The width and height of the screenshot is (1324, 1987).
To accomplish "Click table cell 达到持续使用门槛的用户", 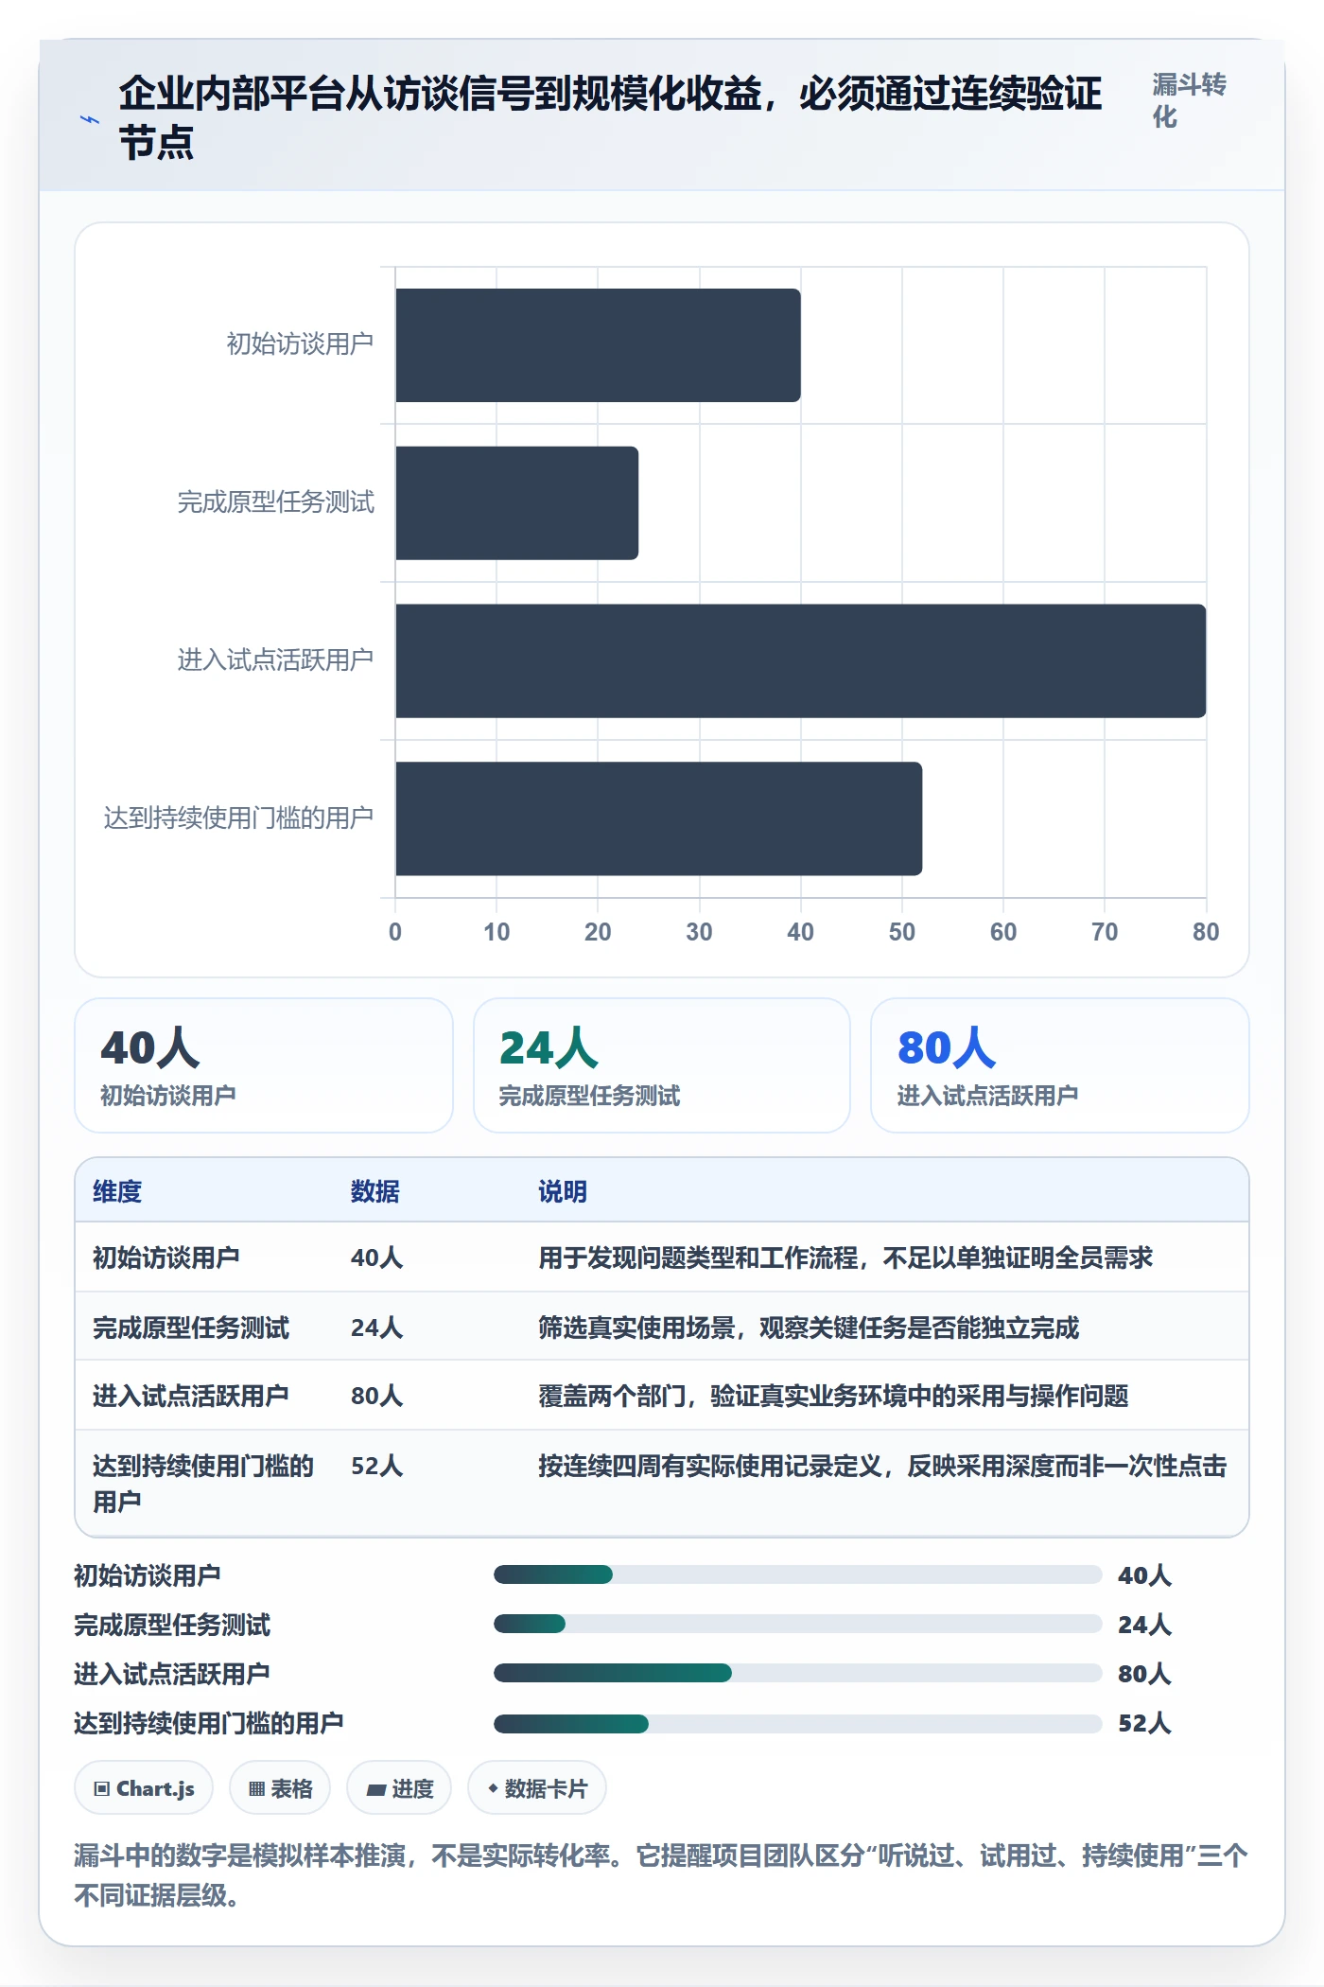I will click(203, 1483).
